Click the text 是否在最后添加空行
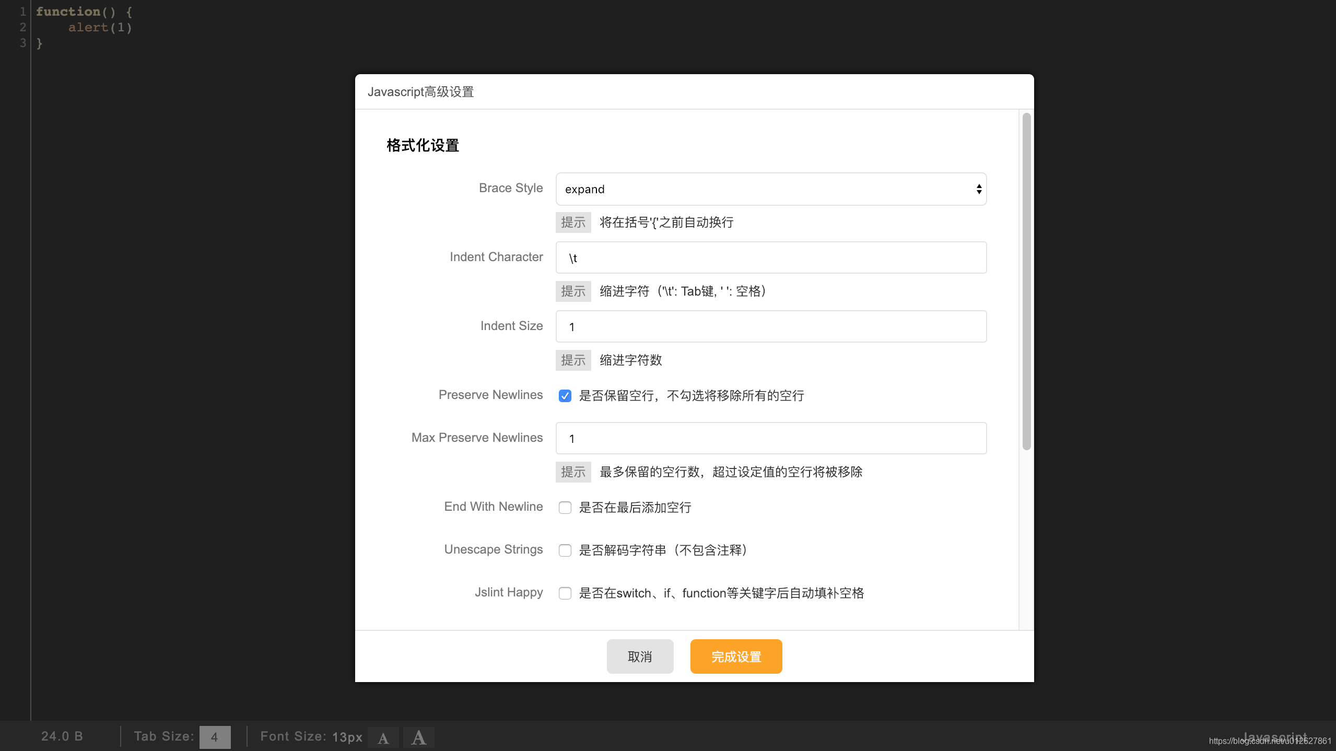Viewport: 1336px width, 751px height. [x=635, y=508]
